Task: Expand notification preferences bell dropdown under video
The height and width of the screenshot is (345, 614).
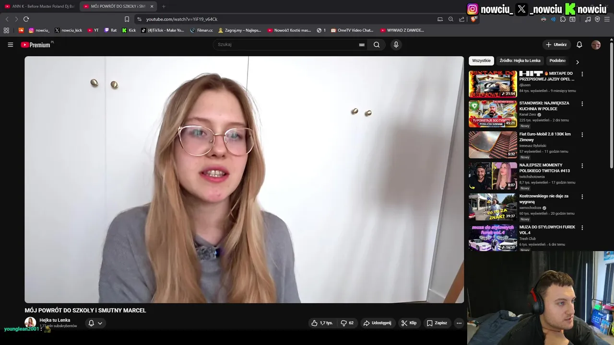Action: tap(95, 323)
